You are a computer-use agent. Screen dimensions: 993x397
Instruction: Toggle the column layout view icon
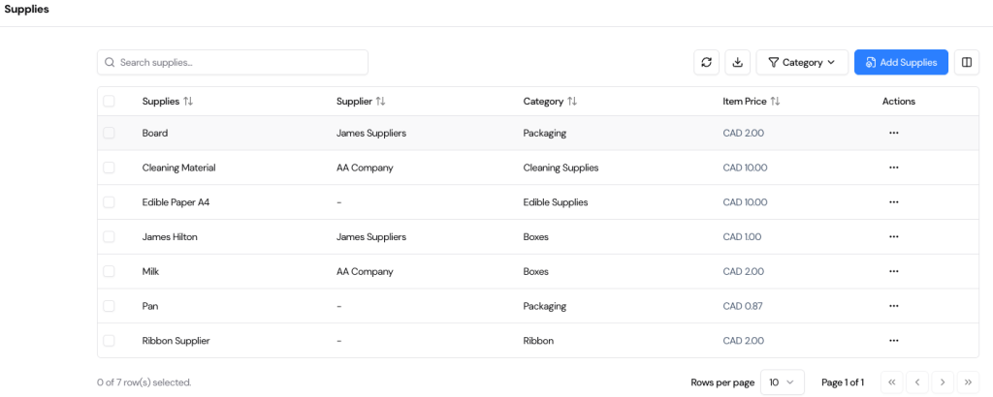tap(966, 63)
